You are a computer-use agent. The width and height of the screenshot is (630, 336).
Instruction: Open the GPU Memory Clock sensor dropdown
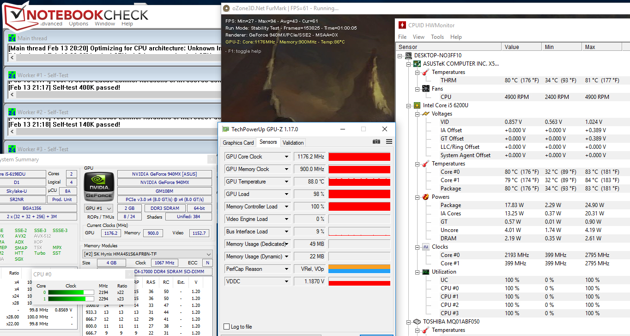point(287,169)
